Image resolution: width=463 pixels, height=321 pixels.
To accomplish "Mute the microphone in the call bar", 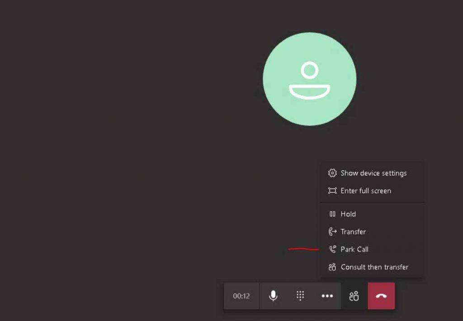I will pyautogui.click(x=273, y=296).
